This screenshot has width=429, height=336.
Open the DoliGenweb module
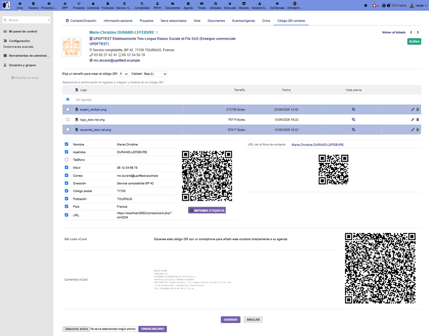(277, 4)
